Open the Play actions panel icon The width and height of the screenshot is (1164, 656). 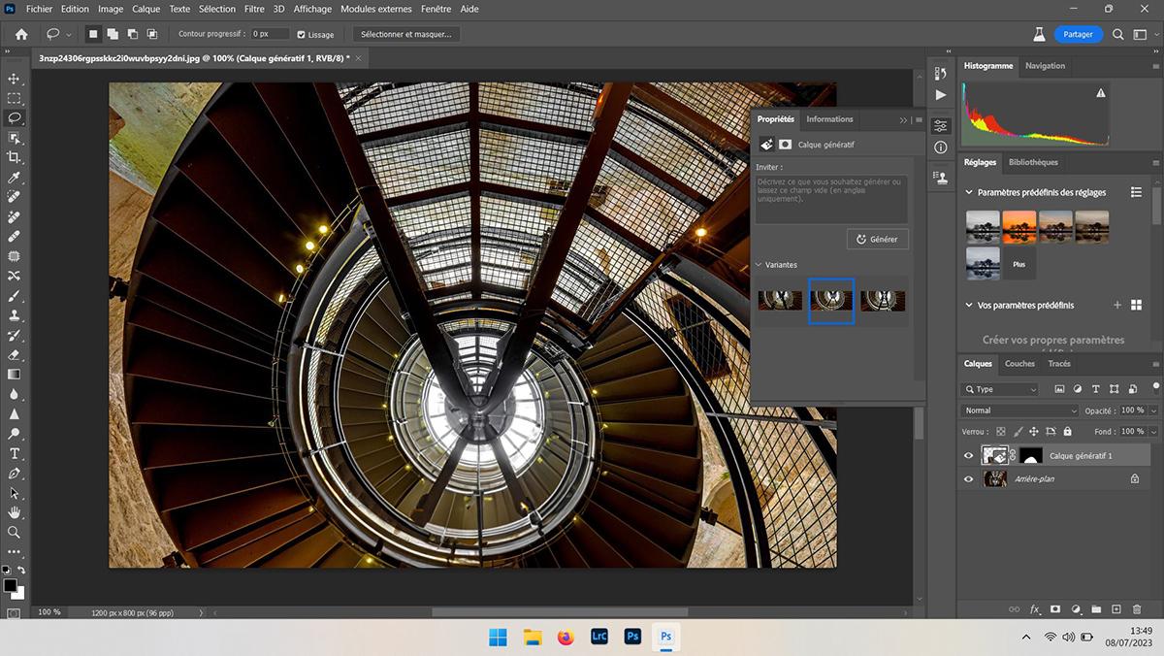pos(940,95)
